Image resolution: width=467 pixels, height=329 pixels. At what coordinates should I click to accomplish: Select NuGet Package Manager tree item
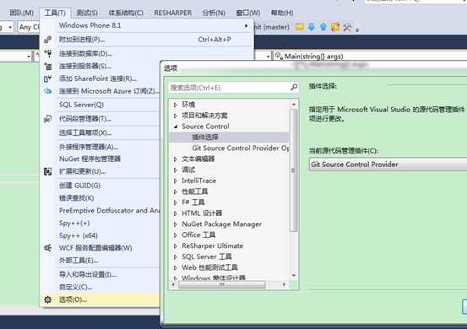pos(221,224)
